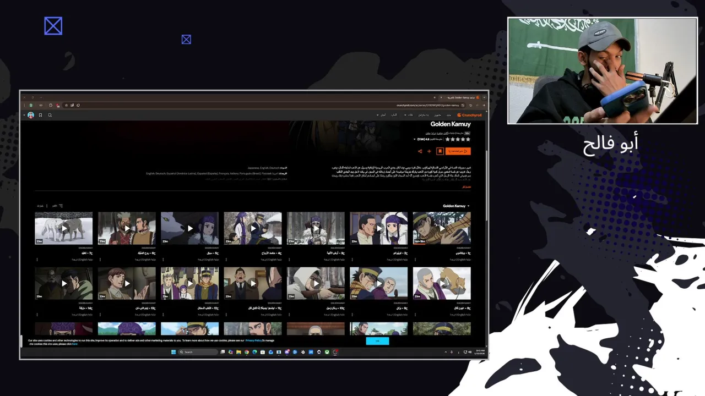This screenshot has height=396, width=705.
Task: Open the Privacy Policy link in cookie banner
Action: 254,340
